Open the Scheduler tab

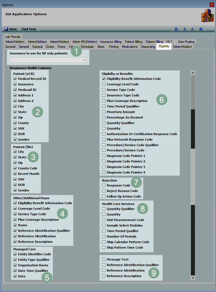(x=87, y=47)
